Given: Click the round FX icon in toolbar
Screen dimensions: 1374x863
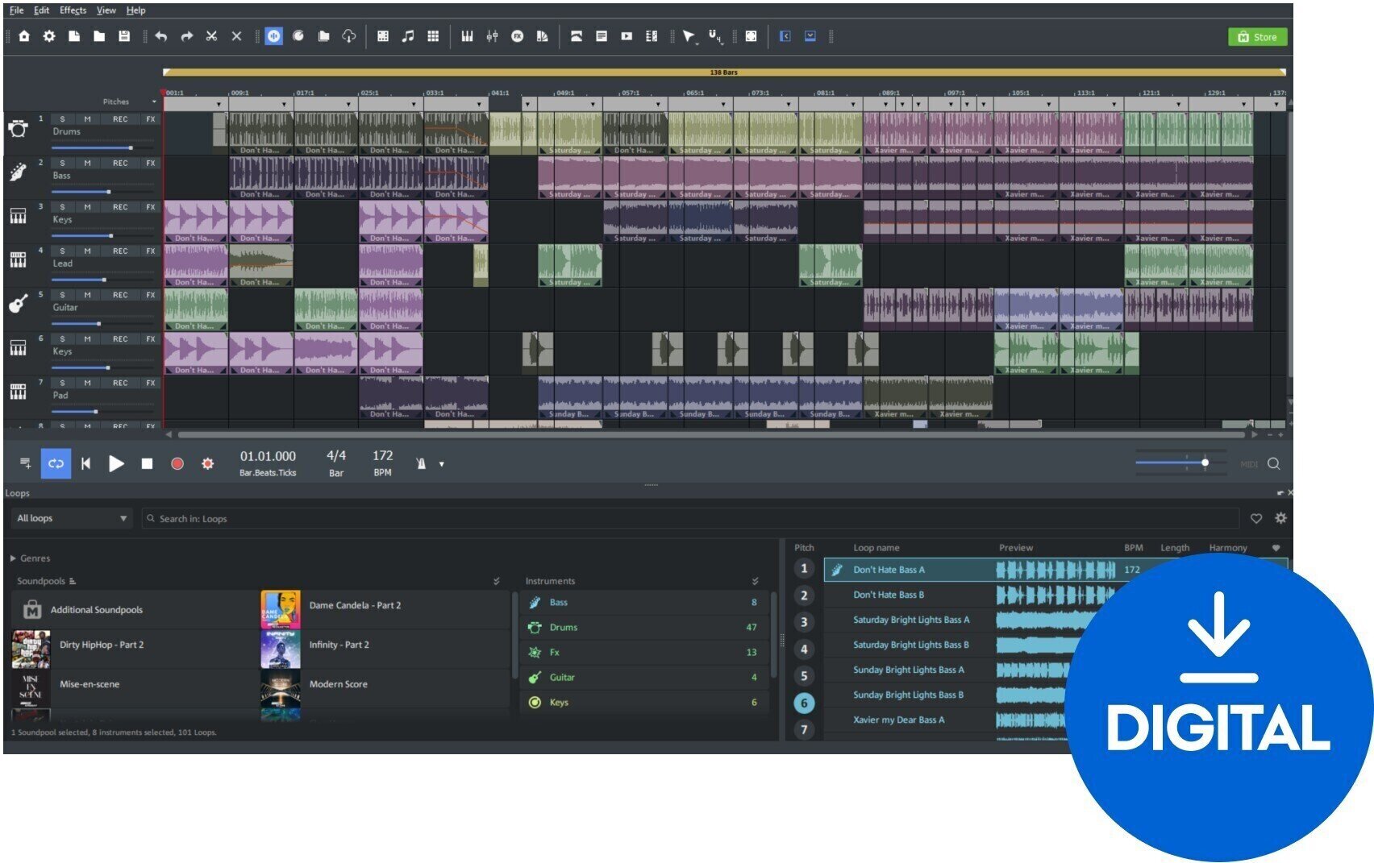Looking at the screenshot, I should pos(518,36).
